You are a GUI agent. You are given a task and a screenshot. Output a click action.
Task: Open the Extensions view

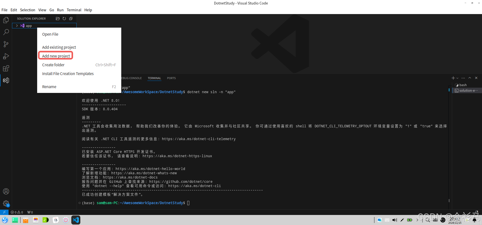pyautogui.click(x=6, y=68)
